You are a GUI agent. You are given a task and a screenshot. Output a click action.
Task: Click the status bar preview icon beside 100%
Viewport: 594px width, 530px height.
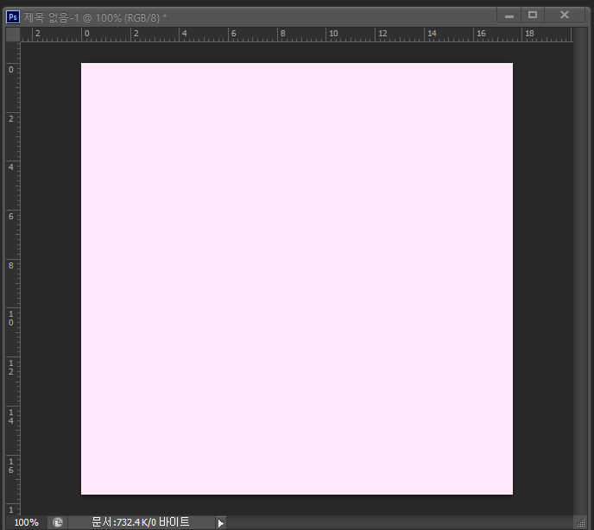[58, 522]
